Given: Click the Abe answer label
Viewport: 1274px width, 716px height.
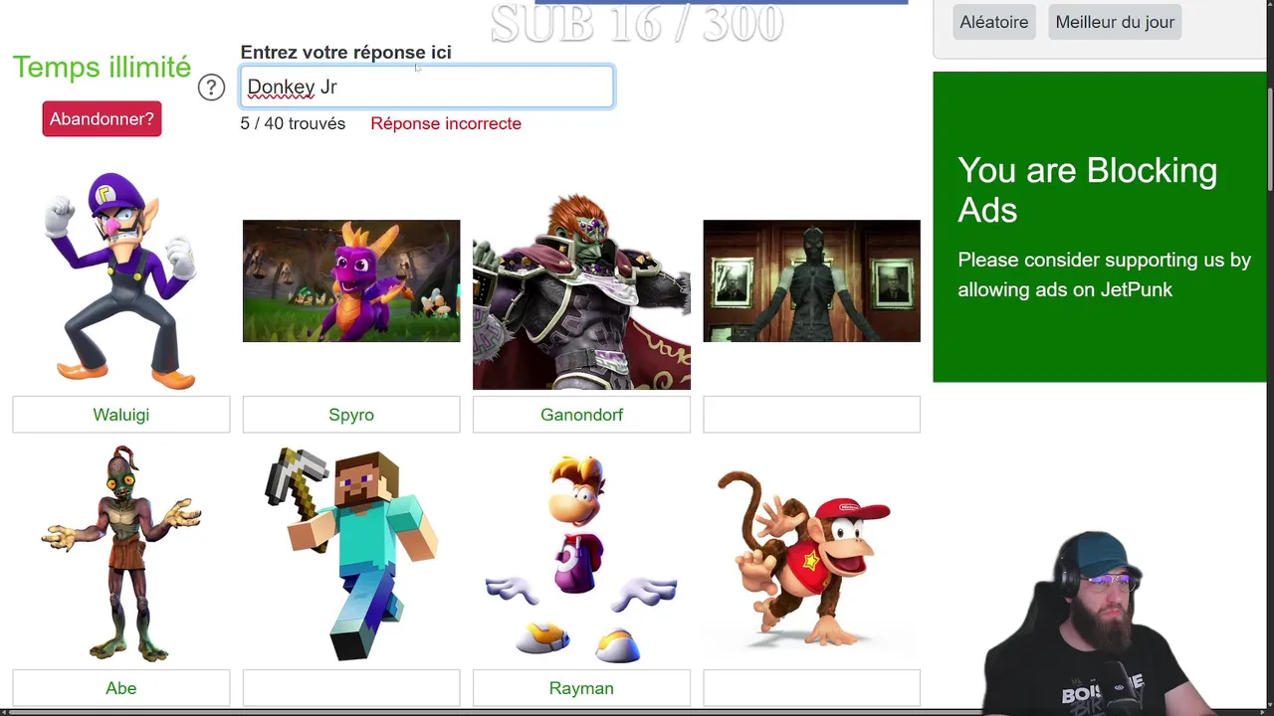Looking at the screenshot, I should pos(121,688).
